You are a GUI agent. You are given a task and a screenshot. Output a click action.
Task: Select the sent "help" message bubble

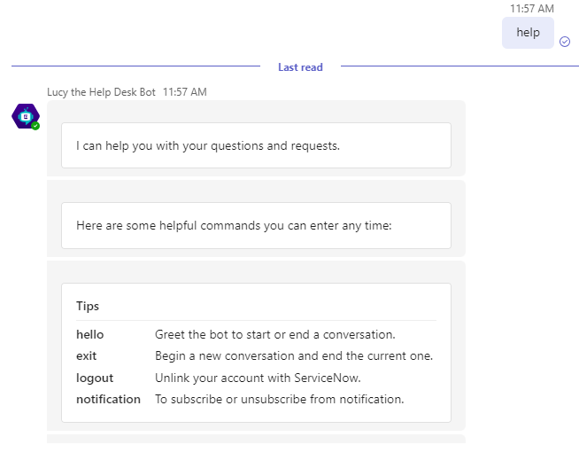tap(528, 33)
